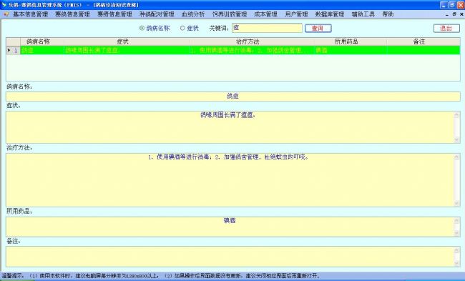The height and width of the screenshot is (281, 465).
Task: Open the 帮助 menu
Action: [388, 14]
